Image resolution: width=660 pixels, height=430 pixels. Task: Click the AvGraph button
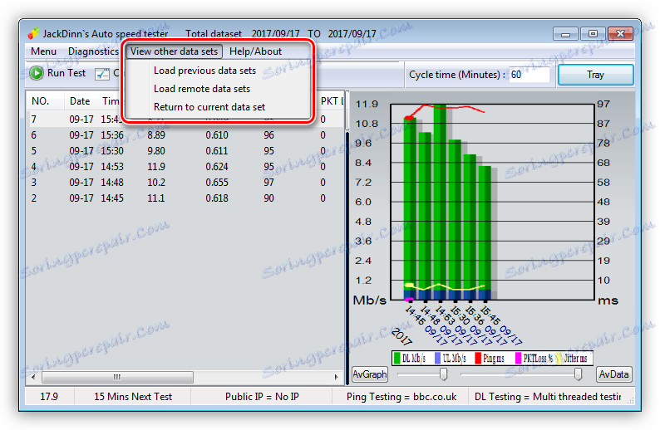[x=370, y=374]
